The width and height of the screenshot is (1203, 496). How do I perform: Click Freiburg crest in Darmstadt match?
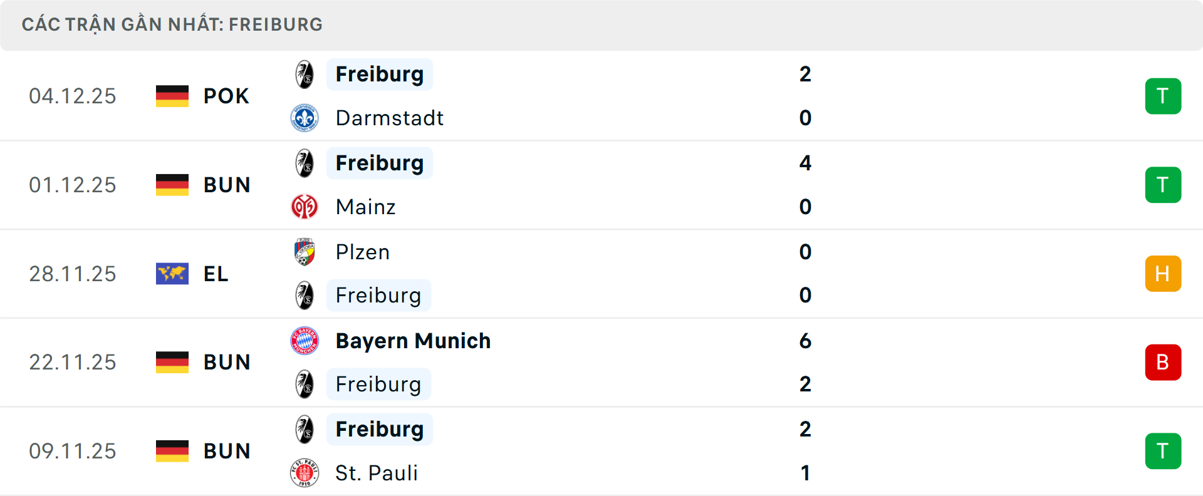click(x=305, y=75)
